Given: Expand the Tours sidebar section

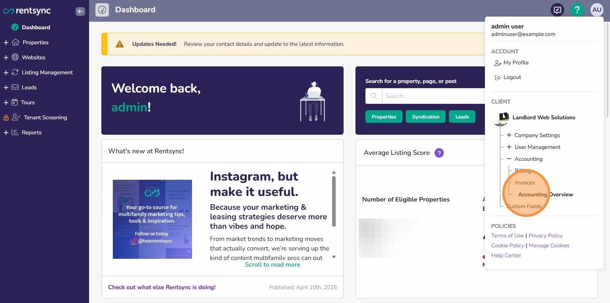Looking at the screenshot, I should (x=6, y=102).
